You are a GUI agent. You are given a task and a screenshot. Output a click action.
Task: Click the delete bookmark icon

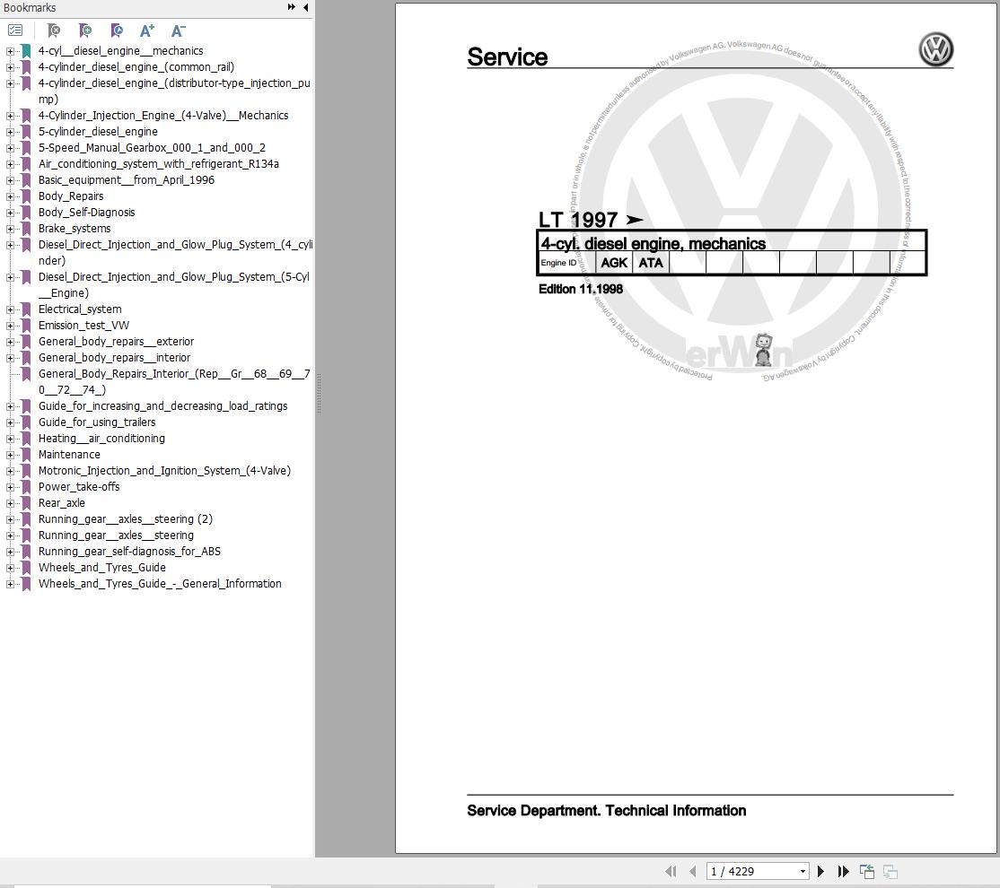[x=54, y=30]
